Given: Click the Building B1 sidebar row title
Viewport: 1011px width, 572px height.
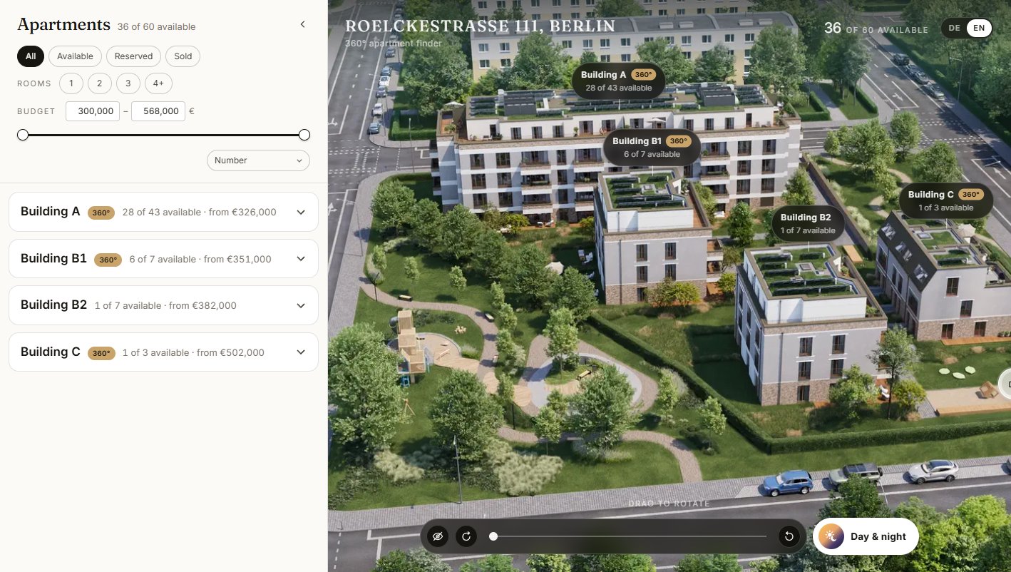Looking at the screenshot, I should 53,258.
